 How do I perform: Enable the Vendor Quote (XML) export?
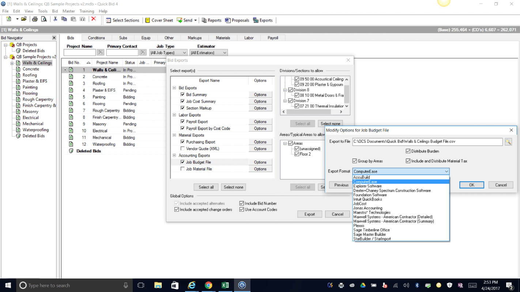[182, 149]
